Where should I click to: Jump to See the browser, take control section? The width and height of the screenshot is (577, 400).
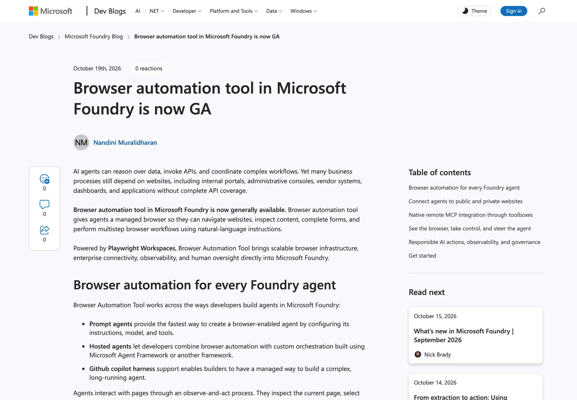click(x=470, y=229)
